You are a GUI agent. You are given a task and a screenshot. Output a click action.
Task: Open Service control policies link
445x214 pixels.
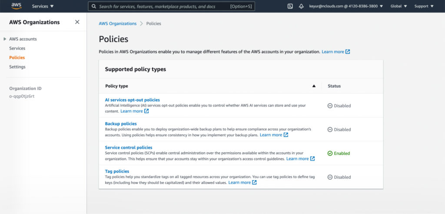pyautogui.click(x=129, y=147)
